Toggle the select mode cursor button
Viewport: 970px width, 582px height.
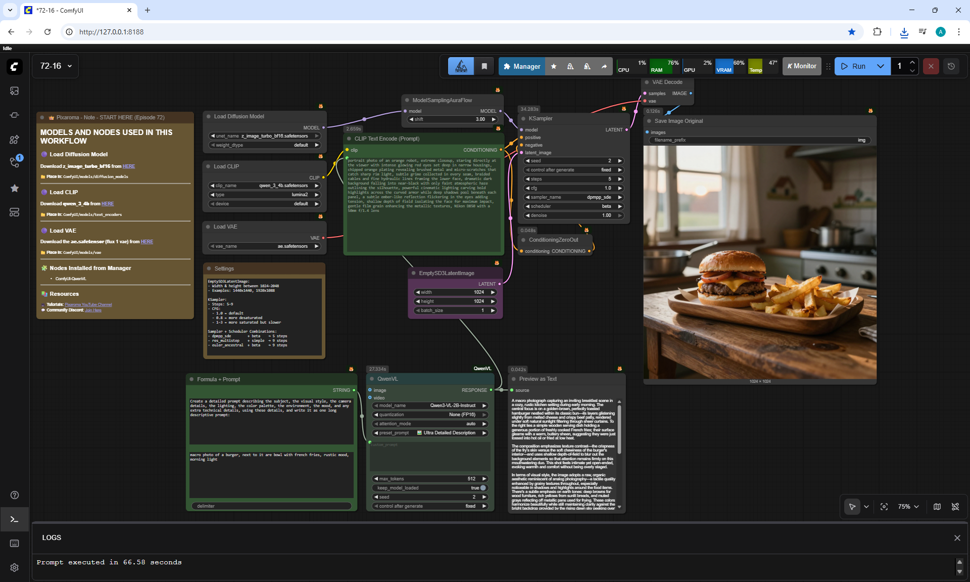(x=852, y=507)
